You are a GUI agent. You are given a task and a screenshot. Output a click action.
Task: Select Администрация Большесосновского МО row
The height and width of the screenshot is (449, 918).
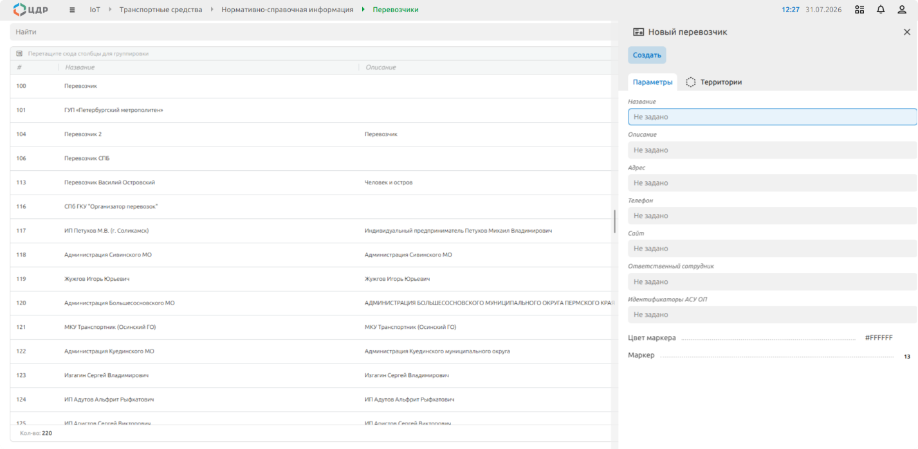(313, 303)
